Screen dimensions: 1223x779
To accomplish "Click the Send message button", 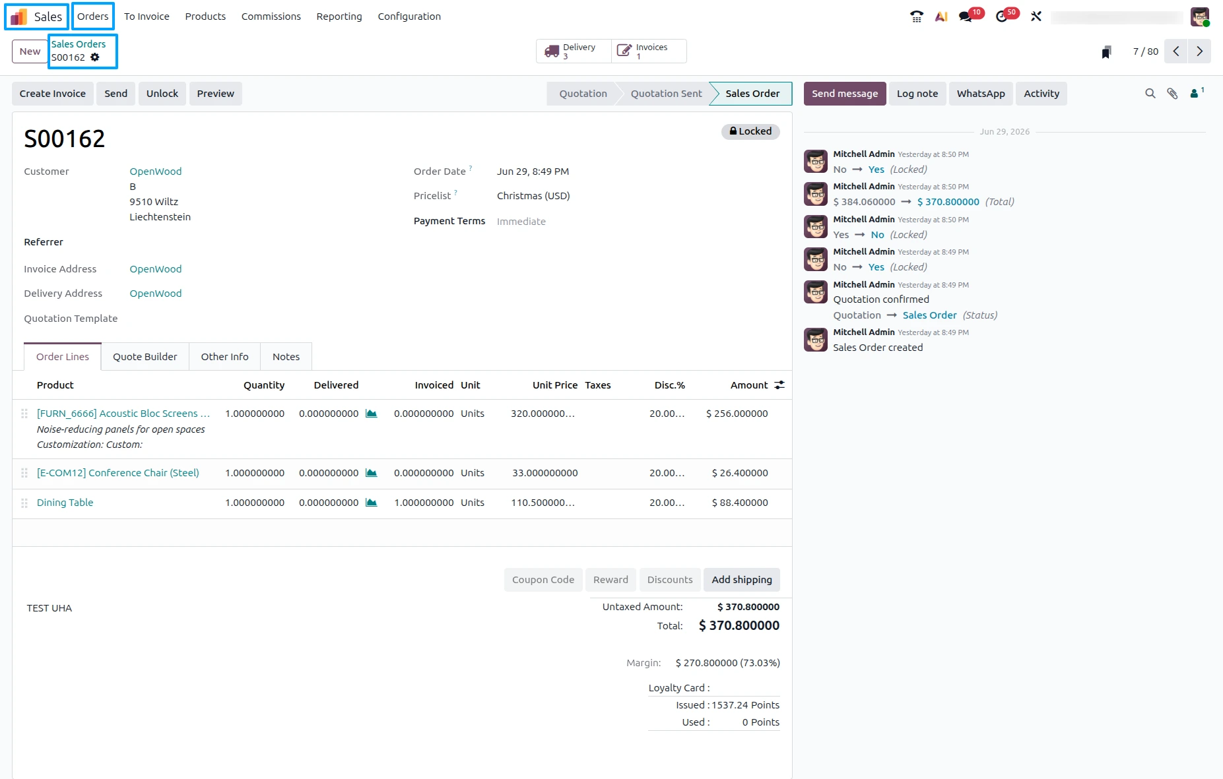I will [x=845, y=94].
